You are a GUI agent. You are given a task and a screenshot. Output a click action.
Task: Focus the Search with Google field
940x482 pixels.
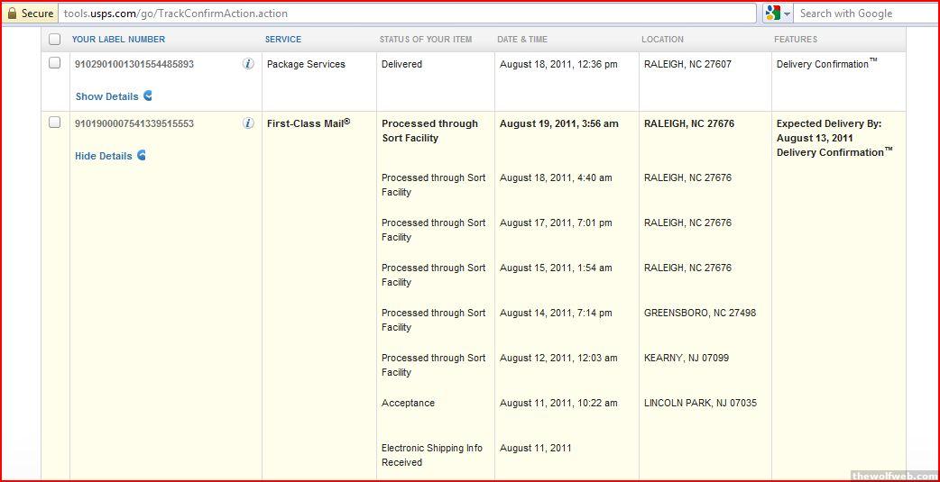click(866, 14)
